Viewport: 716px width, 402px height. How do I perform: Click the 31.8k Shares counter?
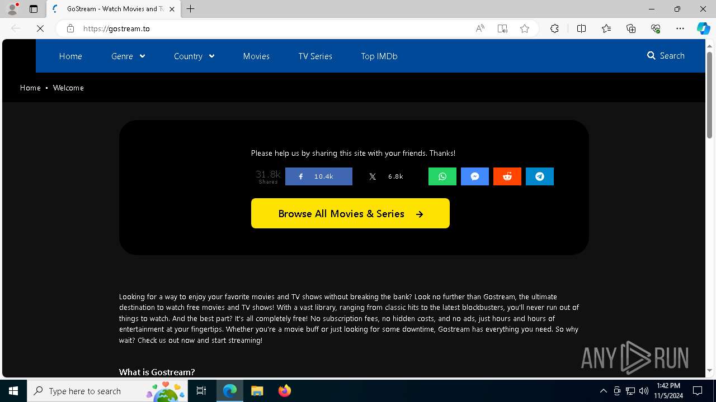pyautogui.click(x=268, y=176)
